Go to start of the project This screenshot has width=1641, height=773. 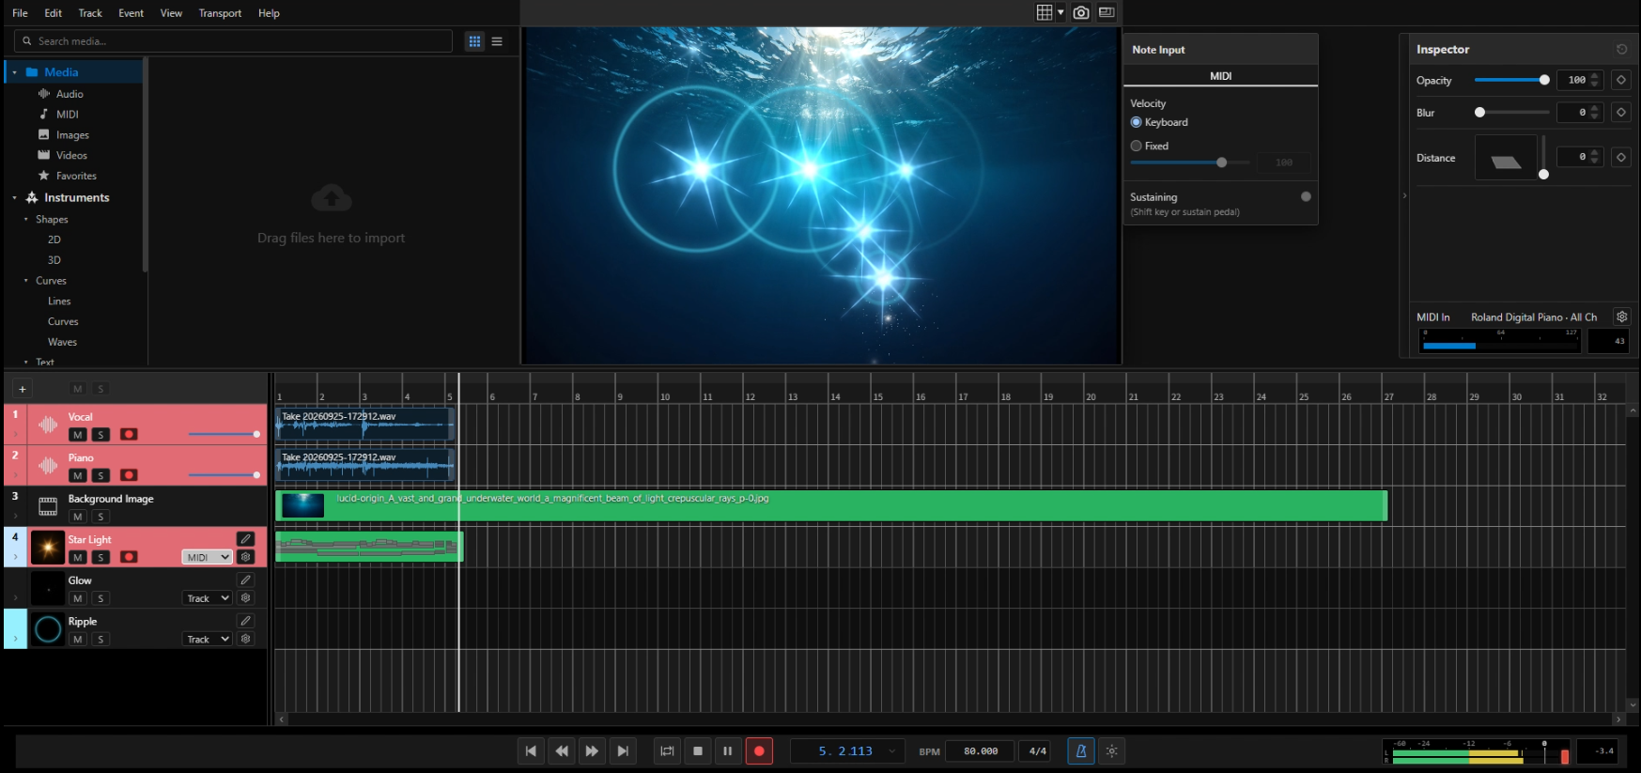click(531, 750)
